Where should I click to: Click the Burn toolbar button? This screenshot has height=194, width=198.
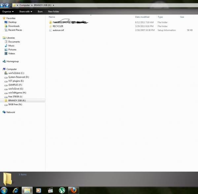point(40,12)
